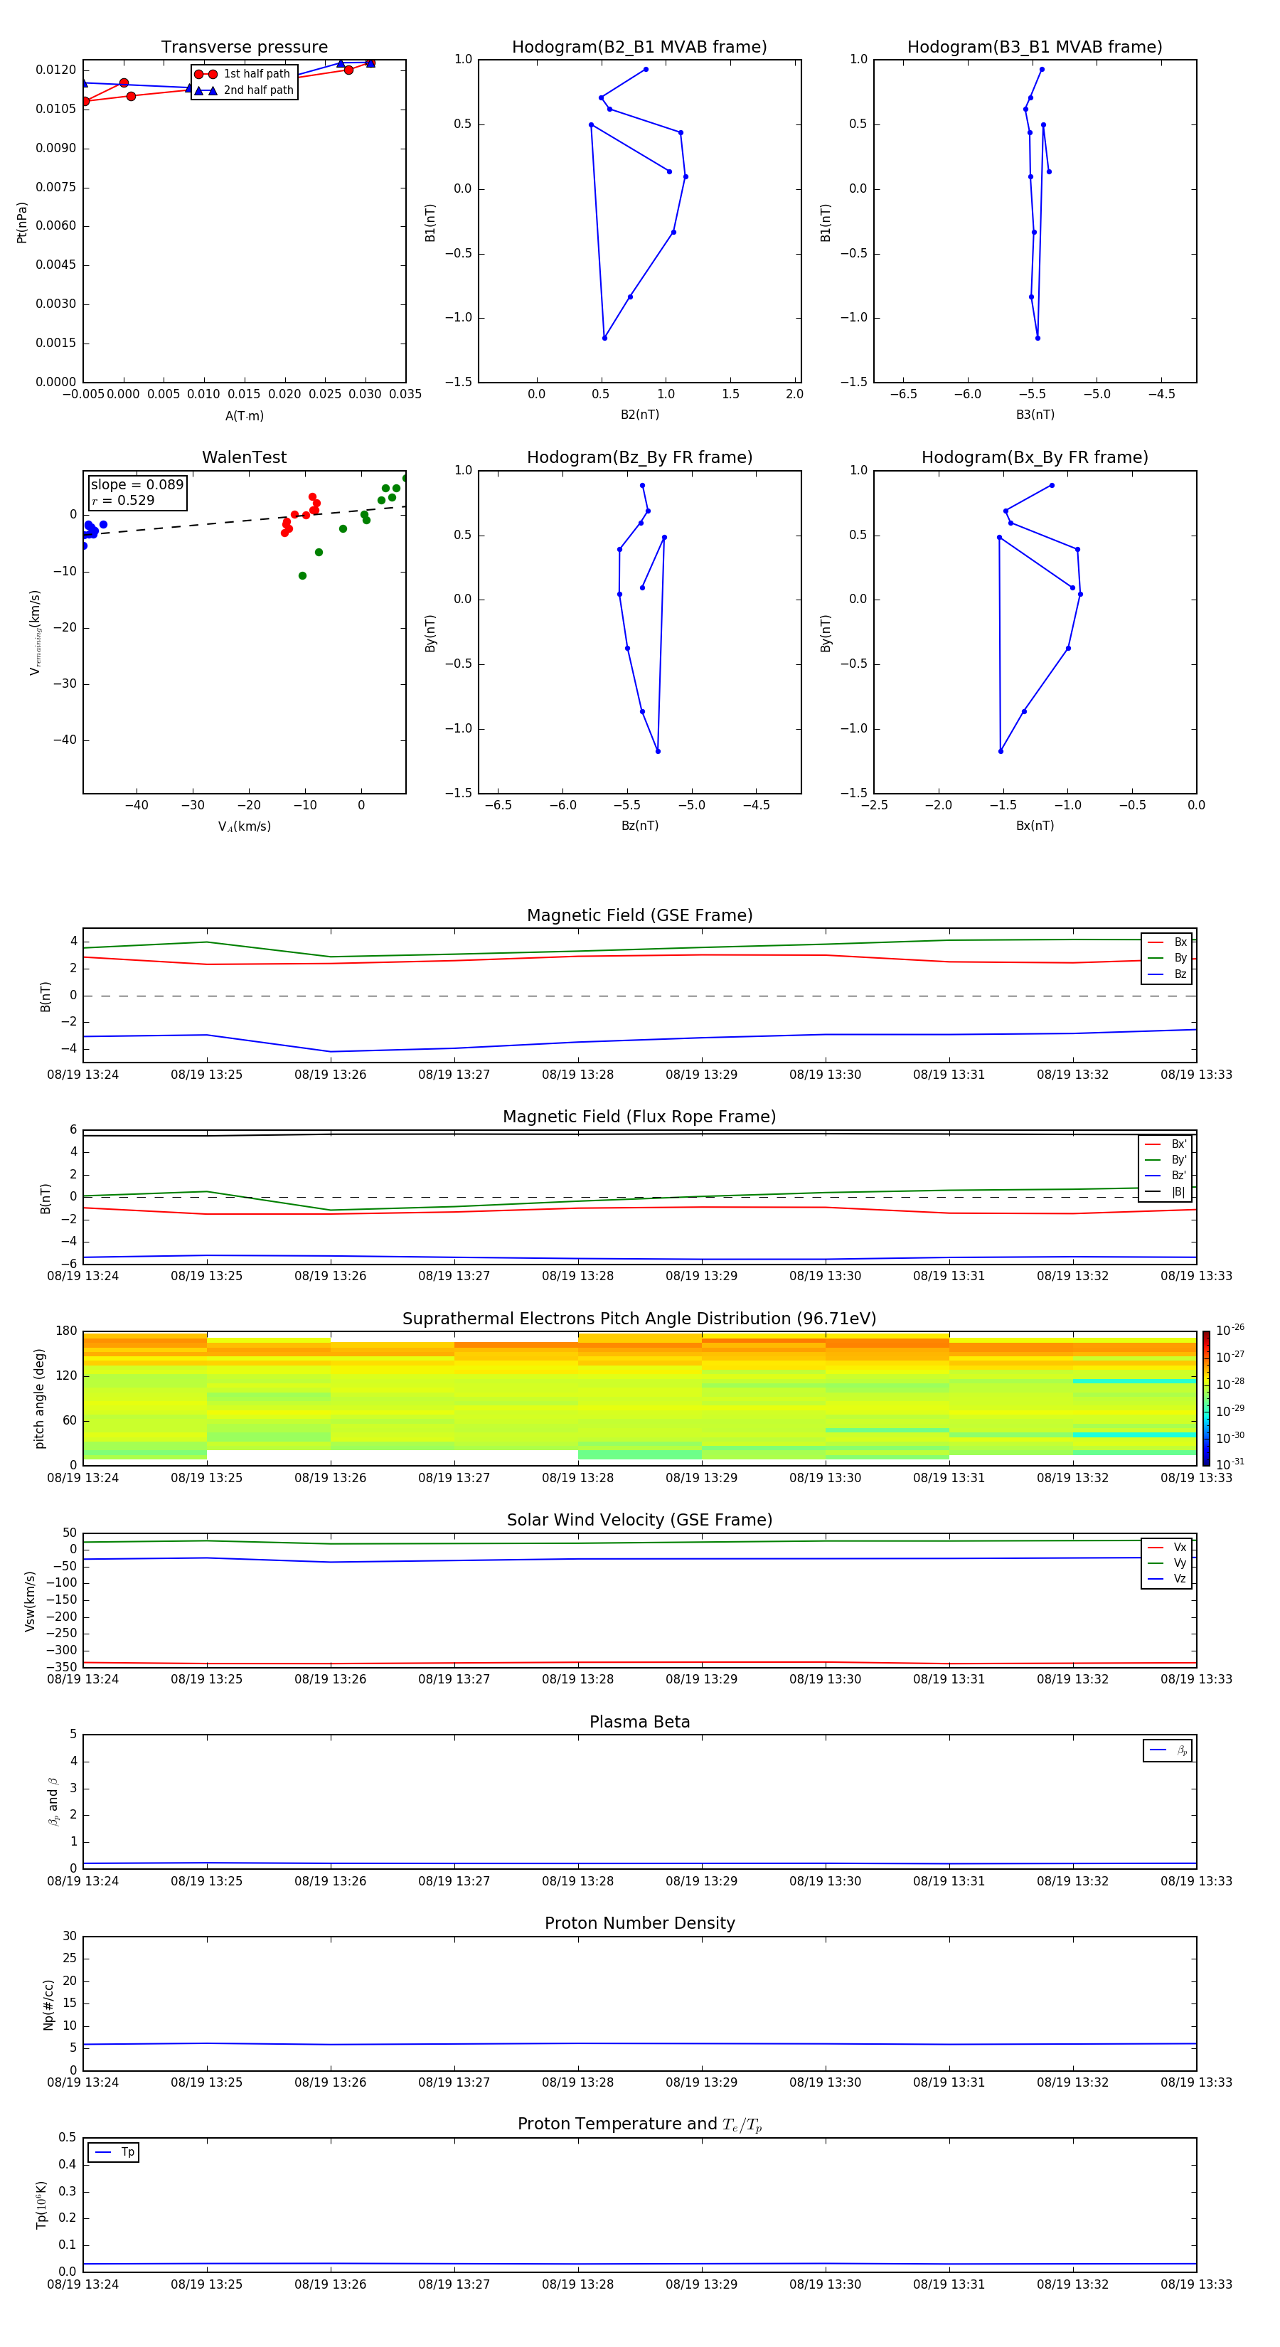The image size is (1280, 2347).
Task: Click the "Tp(10^6K)" y-axis label
Action: [41, 2205]
